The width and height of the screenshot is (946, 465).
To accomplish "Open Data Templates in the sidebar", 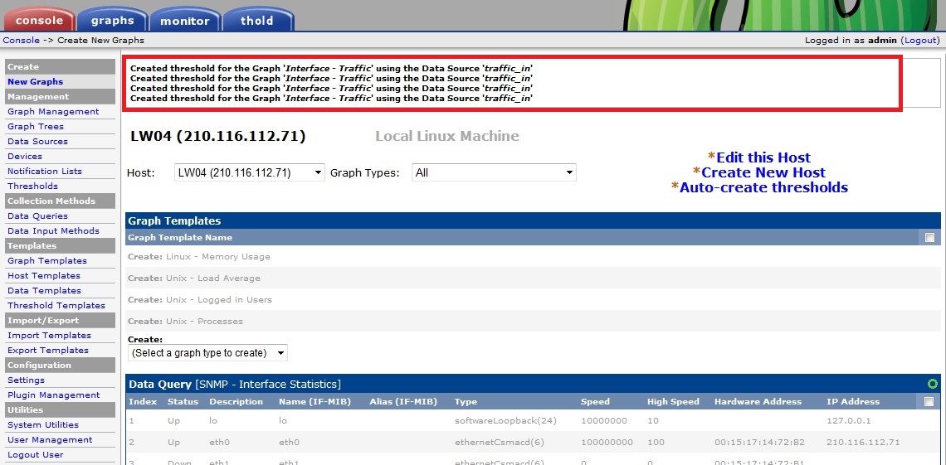I will point(44,290).
